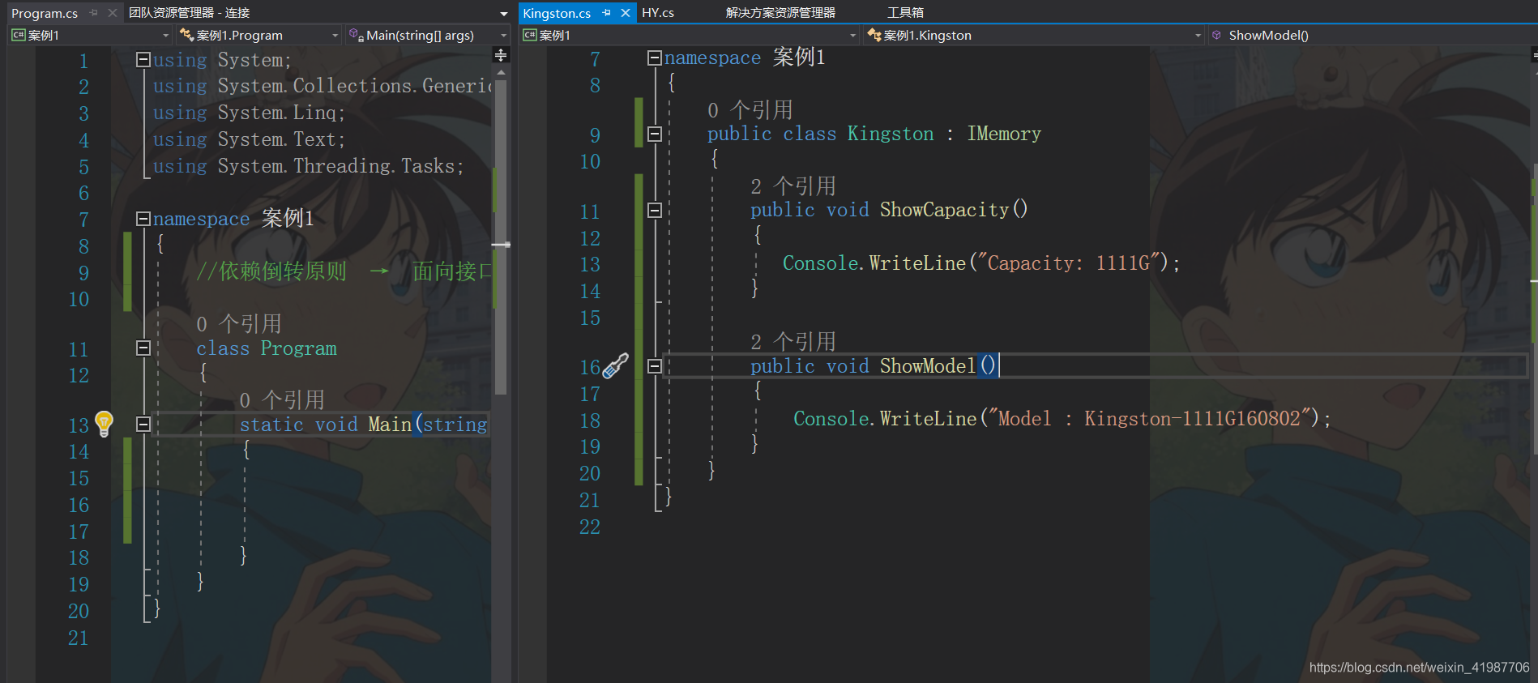Click the class icon beside 案例1.Program
The image size is (1538, 683).
[186, 35]
